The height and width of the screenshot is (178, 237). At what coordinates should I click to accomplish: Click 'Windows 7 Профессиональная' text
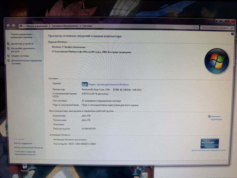pyautogui.click(x=69, y=47)
